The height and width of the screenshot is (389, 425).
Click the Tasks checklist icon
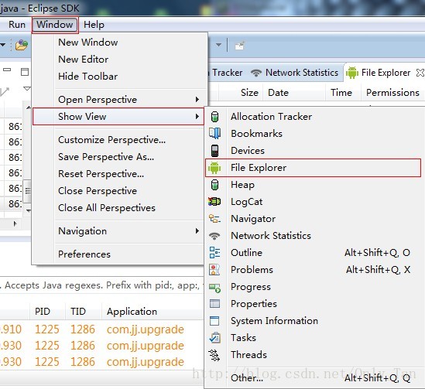(x=214, y=337)
